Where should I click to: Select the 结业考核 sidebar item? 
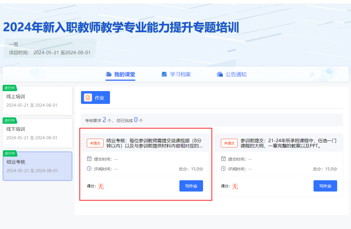pyautogui.click(x=37, y=166)
